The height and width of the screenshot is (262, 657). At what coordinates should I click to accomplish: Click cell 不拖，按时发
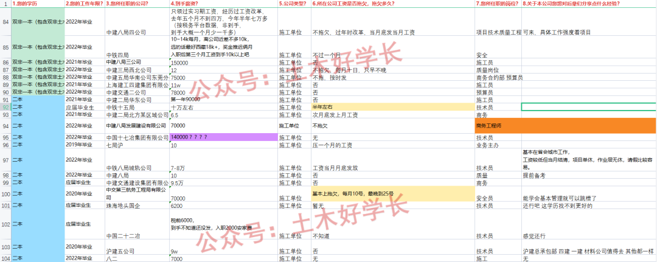[393, 77]
